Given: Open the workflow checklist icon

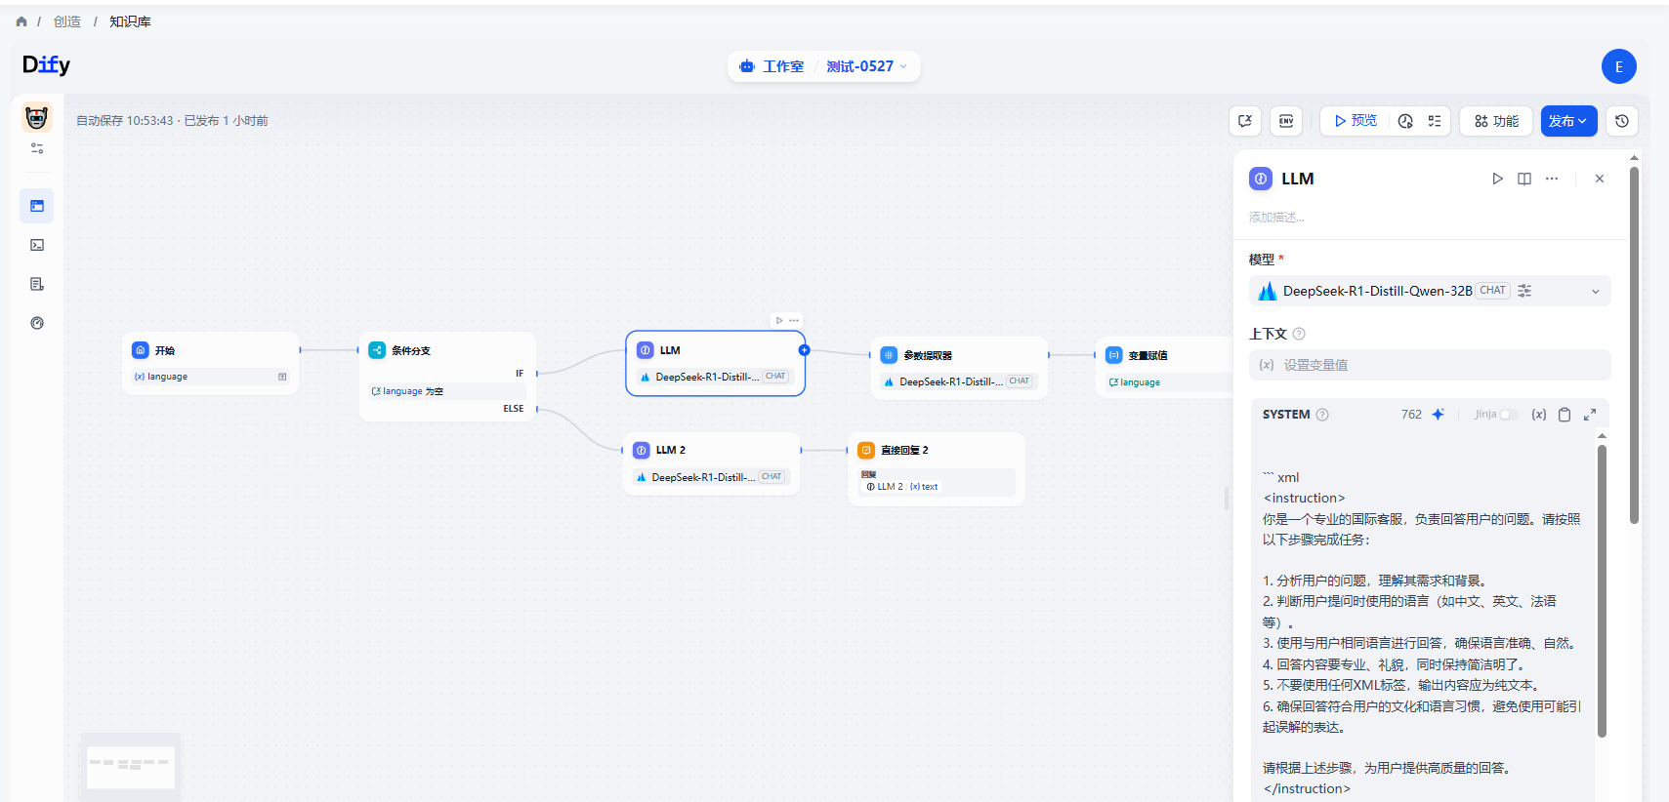Looking at the screenshot, I should tap(1435, 121).
